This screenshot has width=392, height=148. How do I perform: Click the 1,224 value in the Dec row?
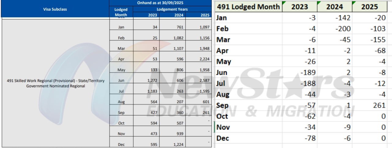177,144
